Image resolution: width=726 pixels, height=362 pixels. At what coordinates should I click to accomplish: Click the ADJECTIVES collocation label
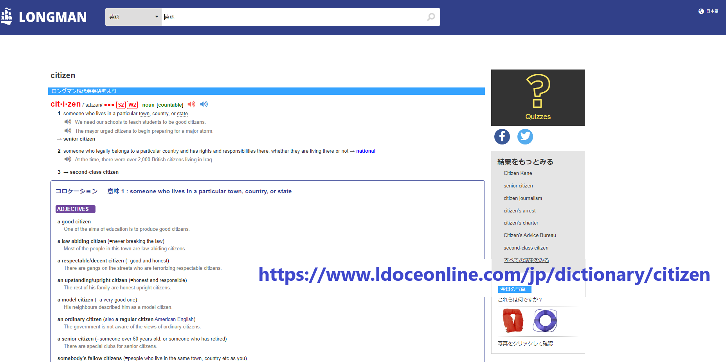pos(76,209)
